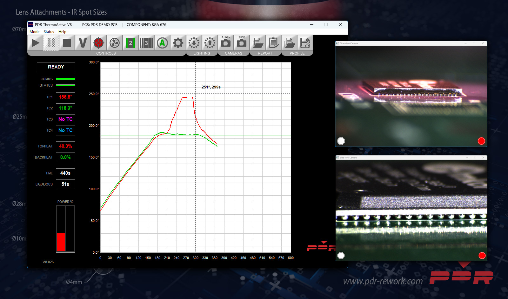Screen dimensions: 508x299
Task: Open the ALIGN camera
Action: [x=226, y=42]
